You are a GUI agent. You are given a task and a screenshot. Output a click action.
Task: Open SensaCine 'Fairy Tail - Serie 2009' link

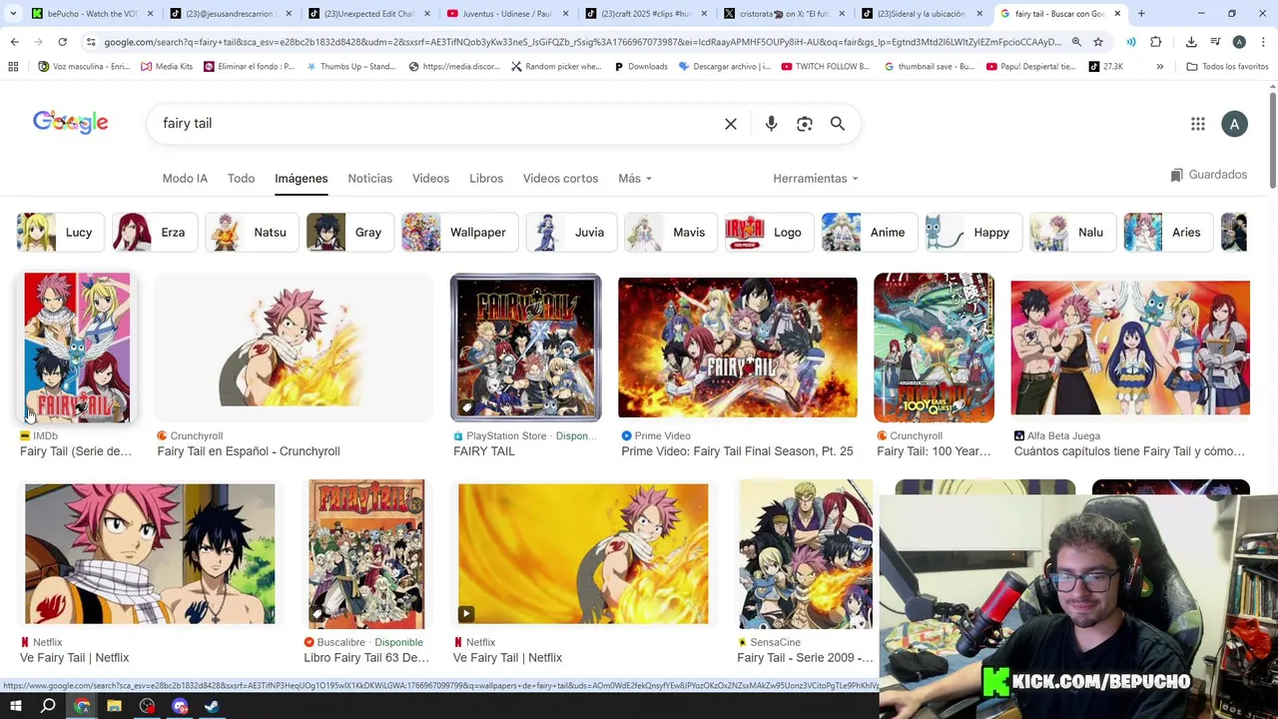coord(805,658)
